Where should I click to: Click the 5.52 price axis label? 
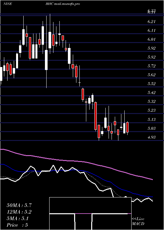pos(152,83)
